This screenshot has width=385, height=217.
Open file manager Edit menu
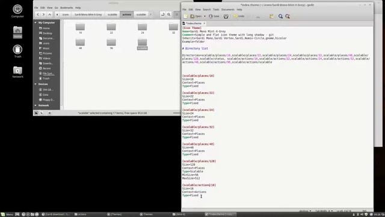click(x=43, y=8)
